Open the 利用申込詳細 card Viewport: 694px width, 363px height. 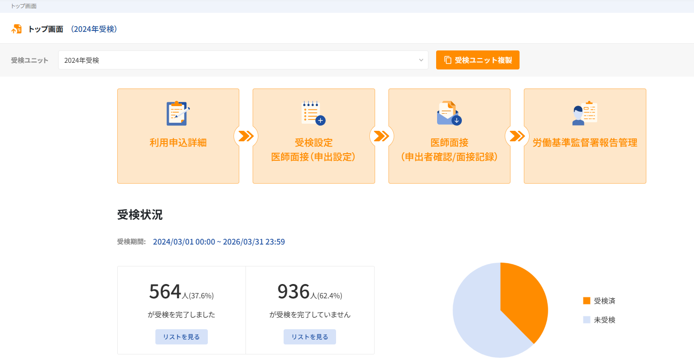point(178,136)
